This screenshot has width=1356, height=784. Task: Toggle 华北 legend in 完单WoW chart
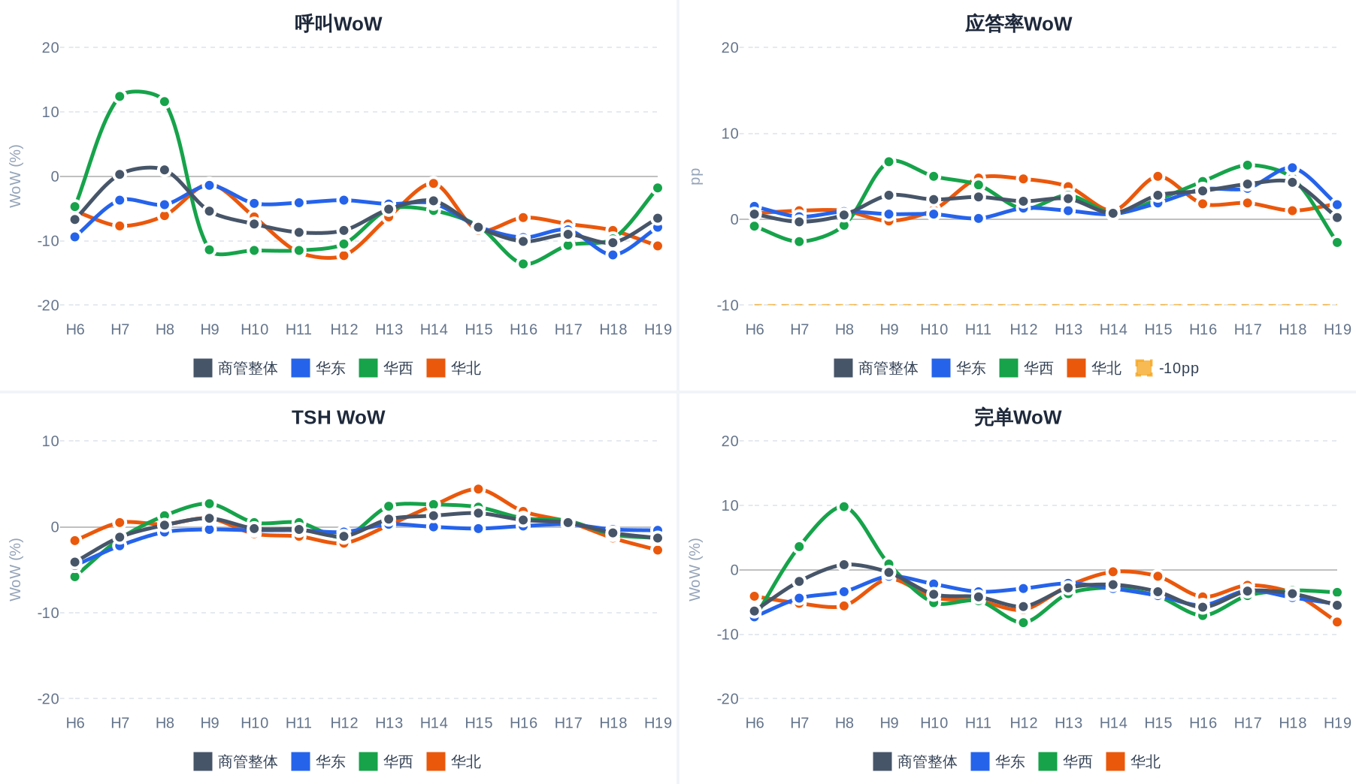1134,761
